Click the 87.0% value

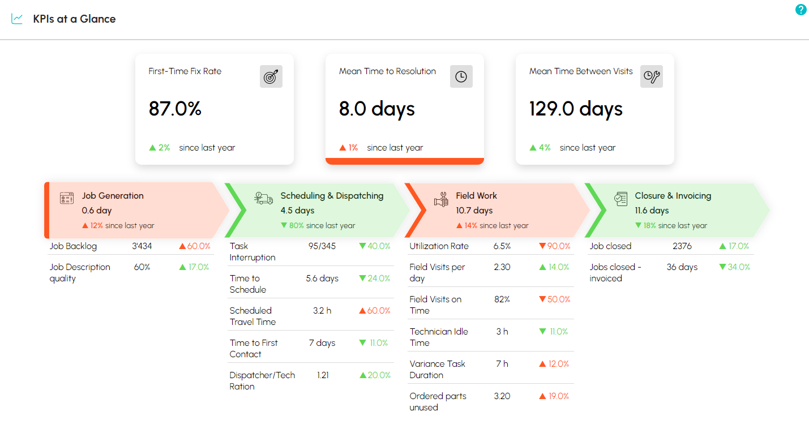175,109
